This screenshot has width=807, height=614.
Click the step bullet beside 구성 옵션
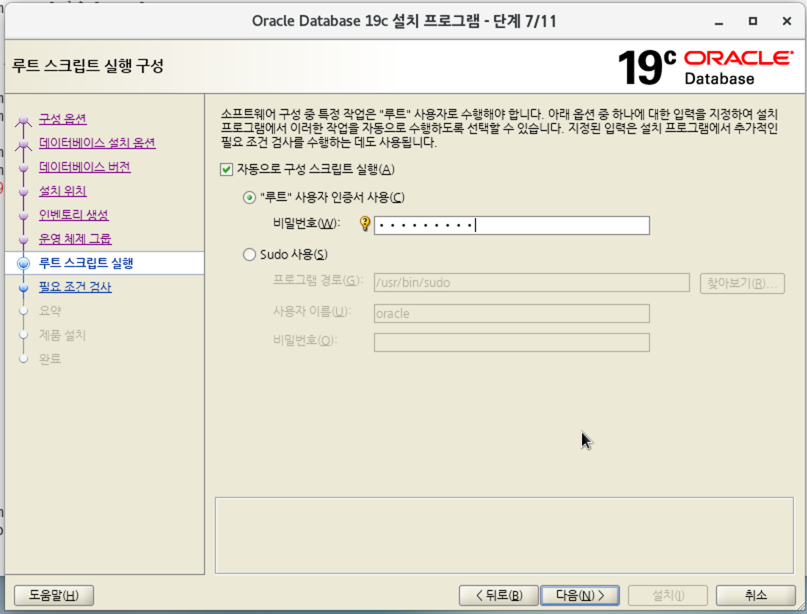point(23,119)
